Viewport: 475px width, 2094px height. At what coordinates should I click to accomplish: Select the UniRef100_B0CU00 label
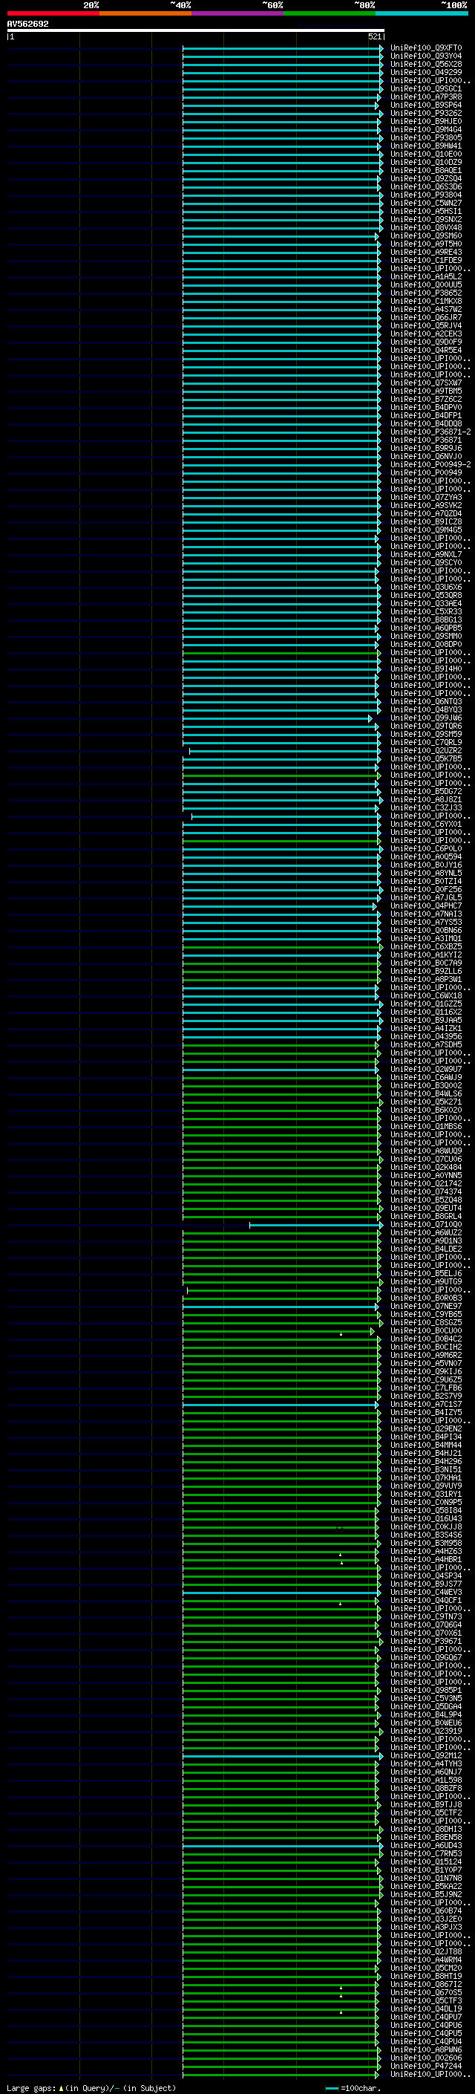click(425, 1330)
